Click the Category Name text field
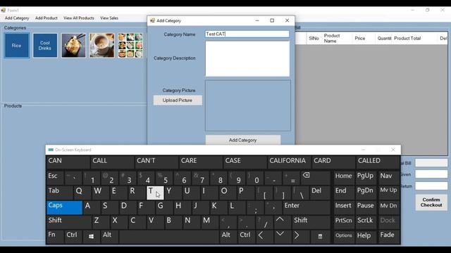Image resolution: width=451 pixels, height=253 pixels. tap(247, 34)
